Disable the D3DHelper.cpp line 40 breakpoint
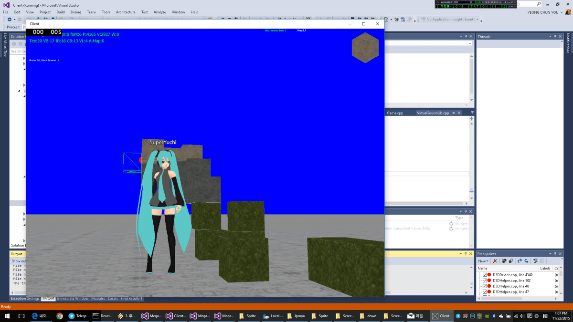Viewport: 573px width, 322px height. click(485, 286)
